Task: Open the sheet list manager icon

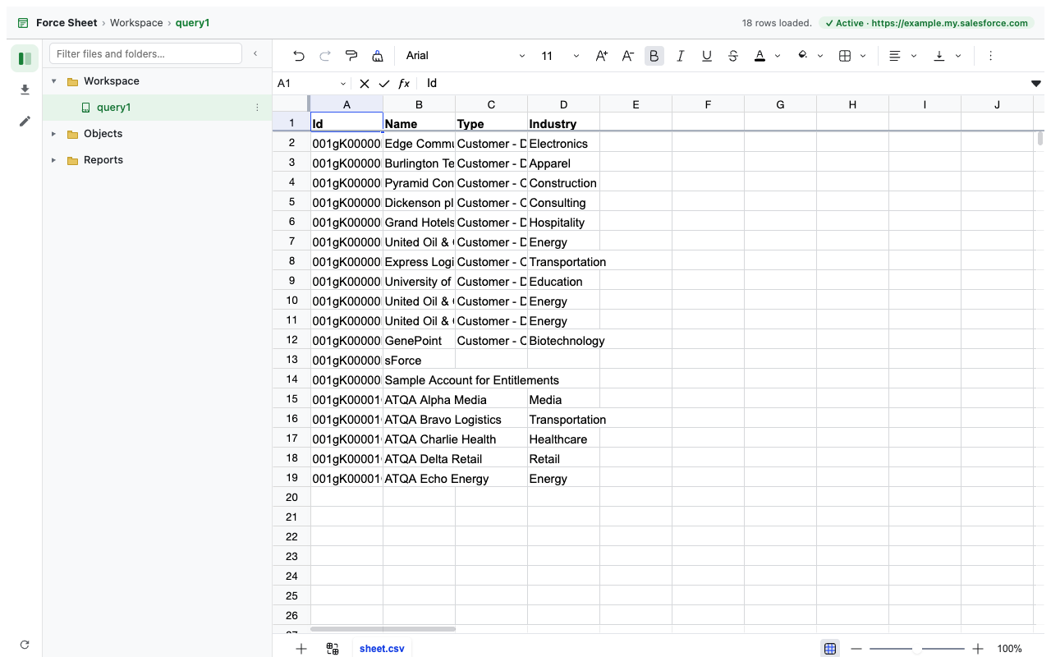Action: 333,649
